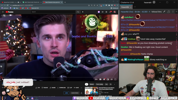Open the YouTube create video icon

(x=103, y=12)
